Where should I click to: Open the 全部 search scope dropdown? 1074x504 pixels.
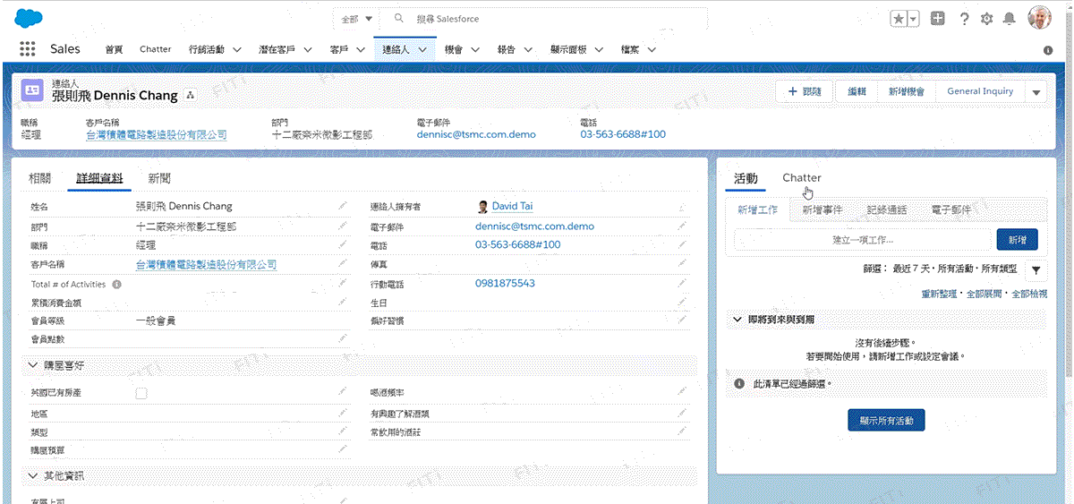356,19
